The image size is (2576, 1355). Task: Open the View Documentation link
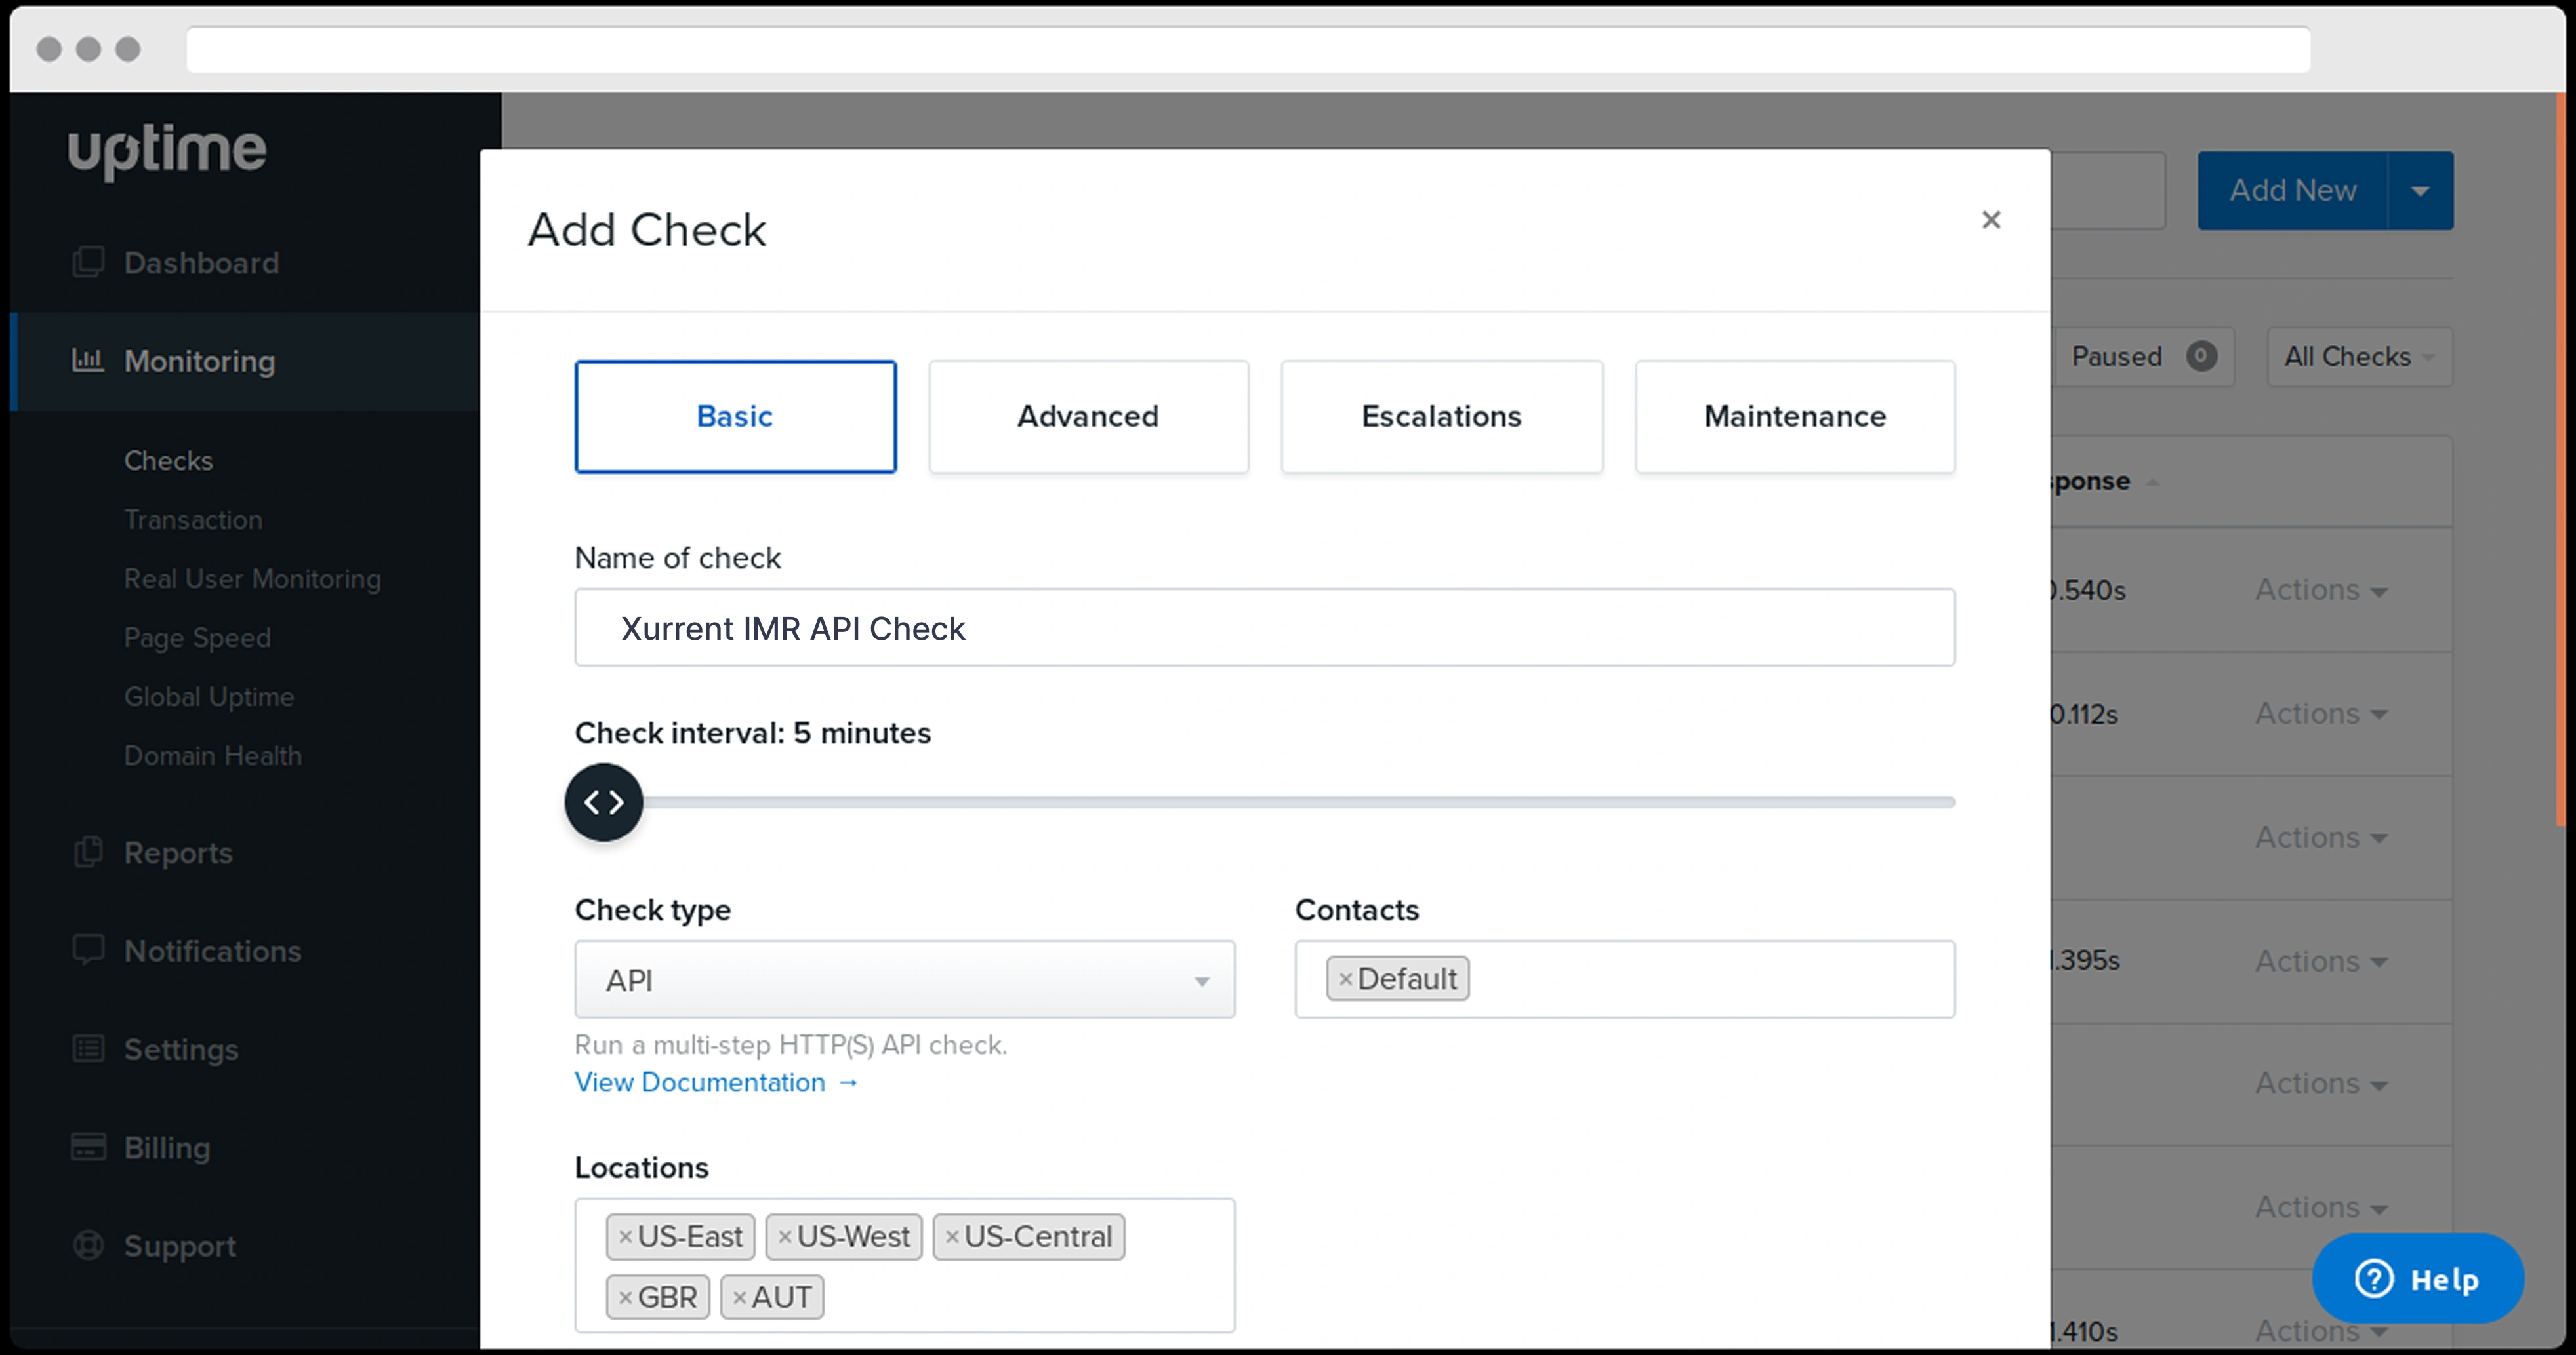coord(715,1082)
